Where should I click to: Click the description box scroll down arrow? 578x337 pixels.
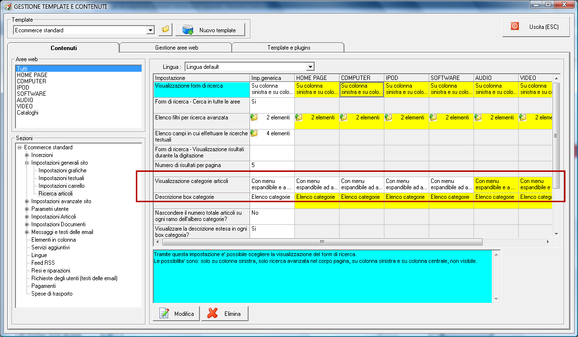click(496, 299)
